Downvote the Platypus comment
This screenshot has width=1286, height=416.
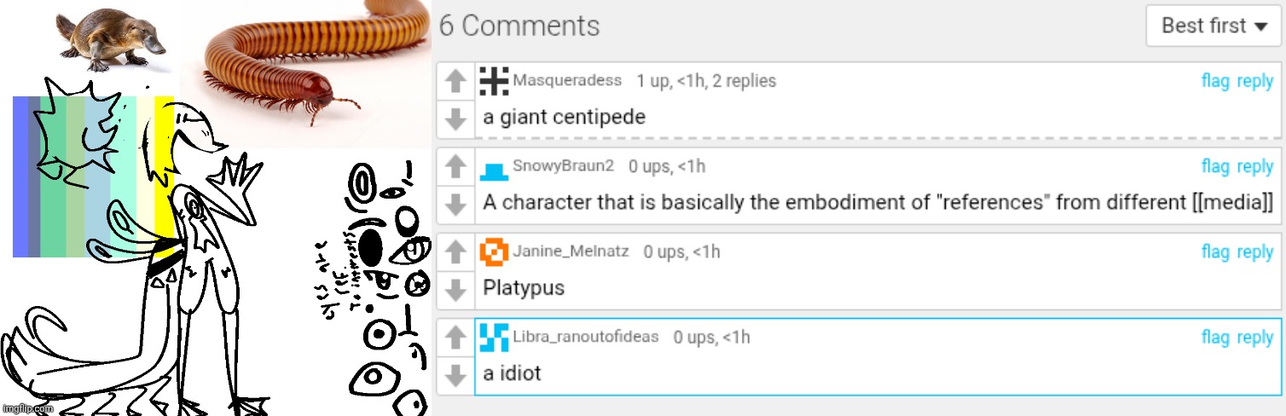tap(456, 289)
